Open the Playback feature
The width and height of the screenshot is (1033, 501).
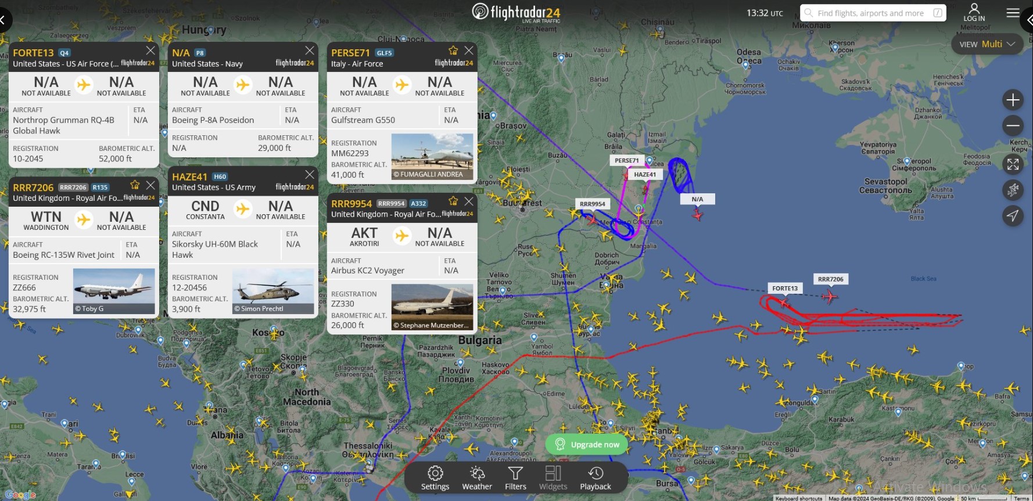(596, 478)
